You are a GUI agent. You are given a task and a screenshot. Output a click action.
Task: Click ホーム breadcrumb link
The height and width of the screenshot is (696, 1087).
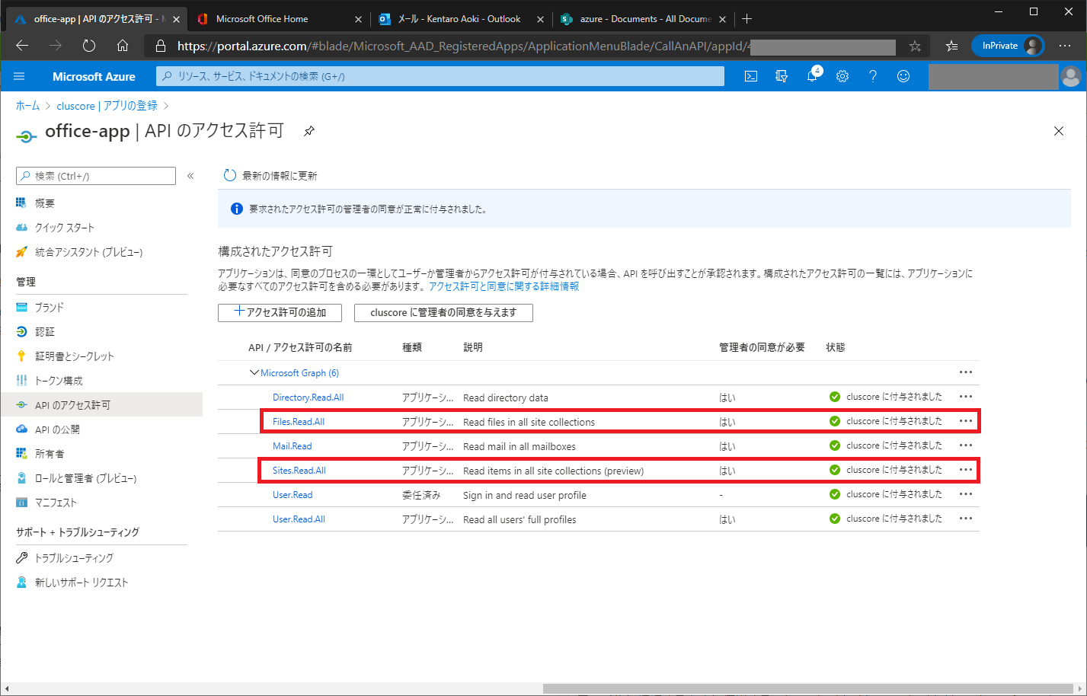point(27,106)
